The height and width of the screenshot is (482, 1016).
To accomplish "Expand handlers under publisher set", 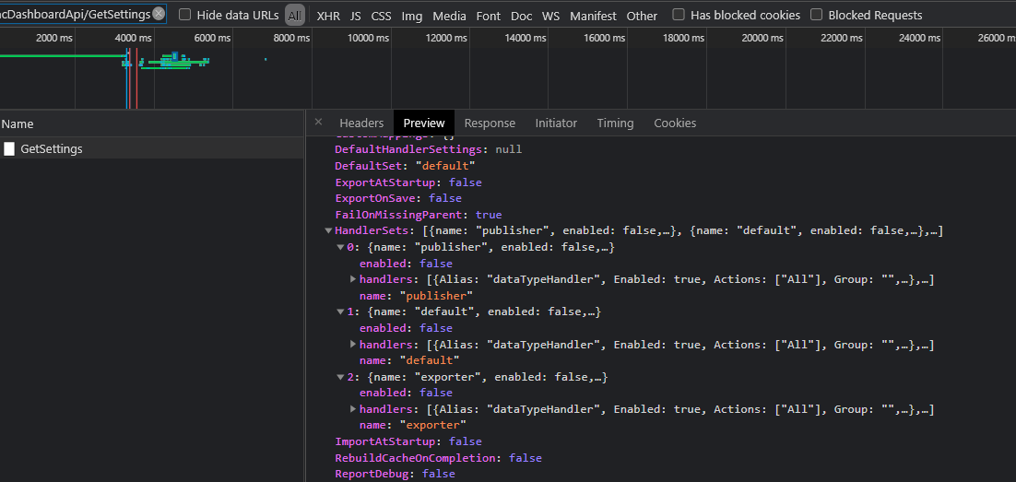I will pos(353,279).
